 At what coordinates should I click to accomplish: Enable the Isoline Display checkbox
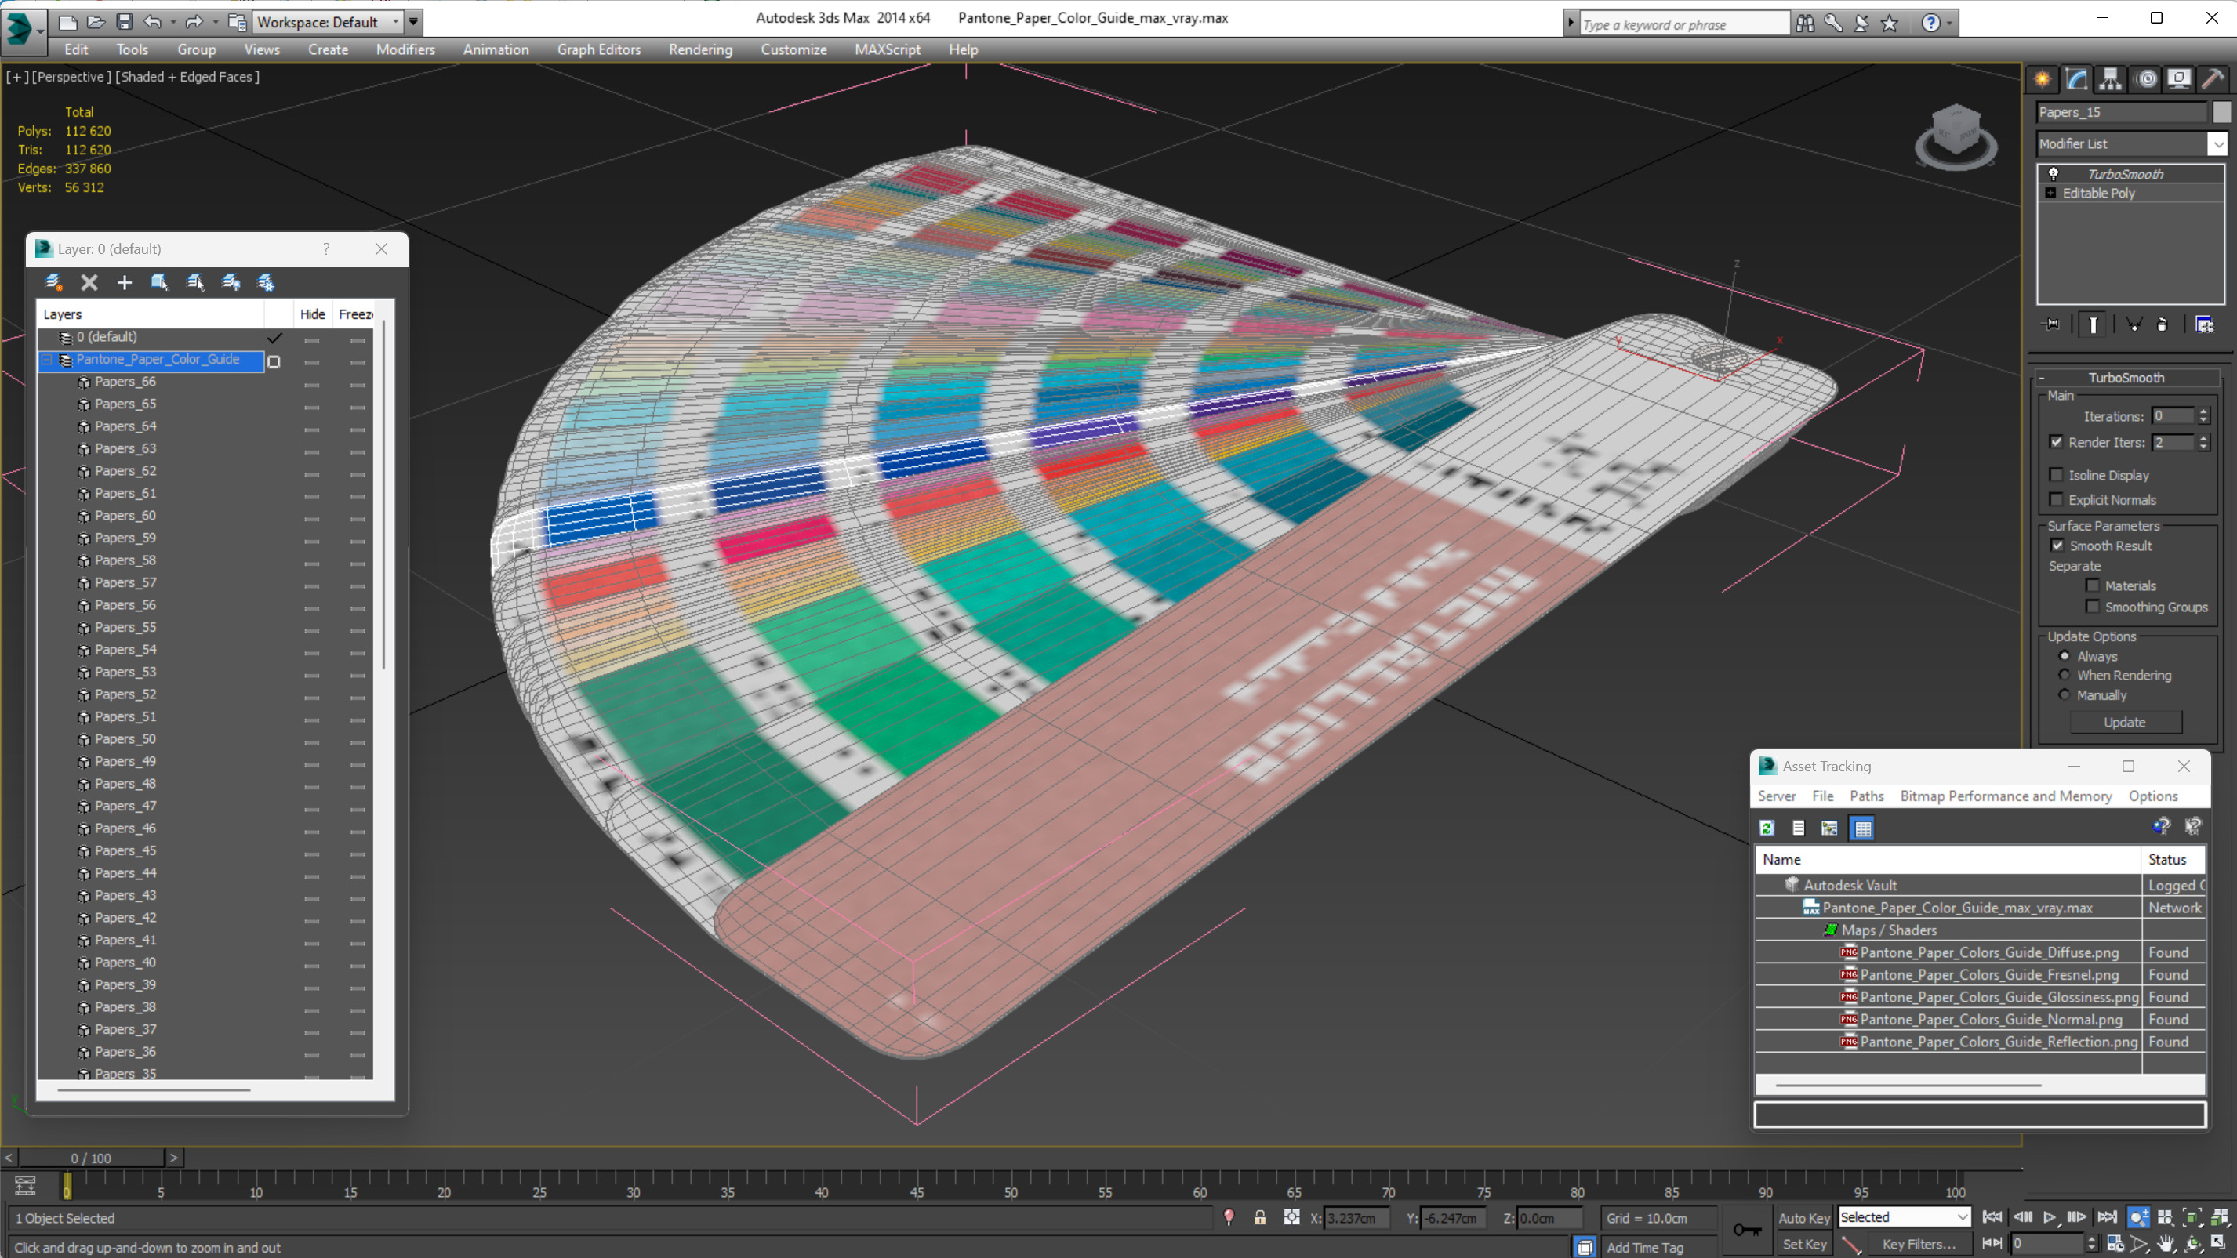point(2056,475)
